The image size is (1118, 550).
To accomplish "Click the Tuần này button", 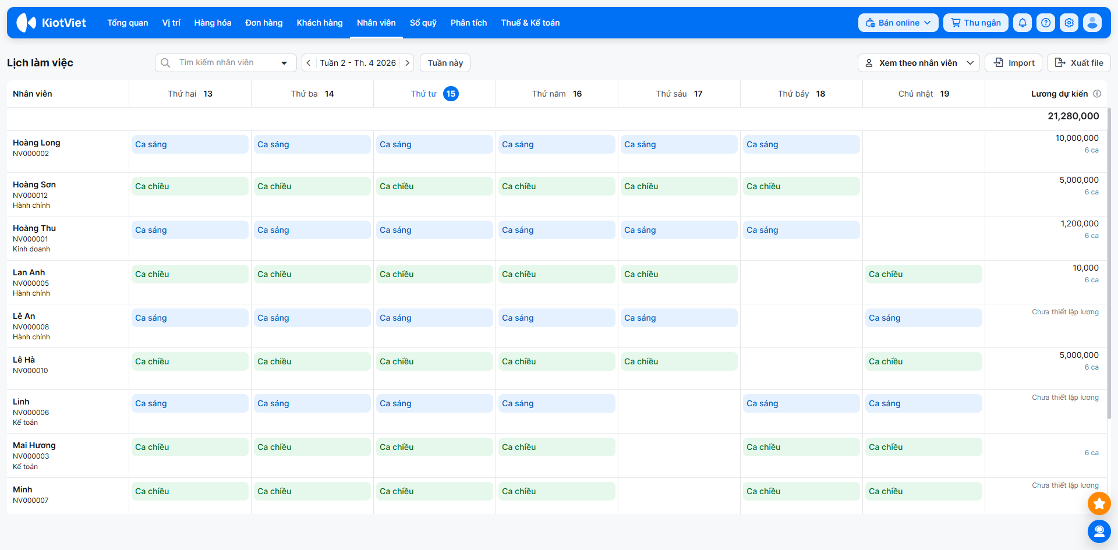I will click(445, 63).
